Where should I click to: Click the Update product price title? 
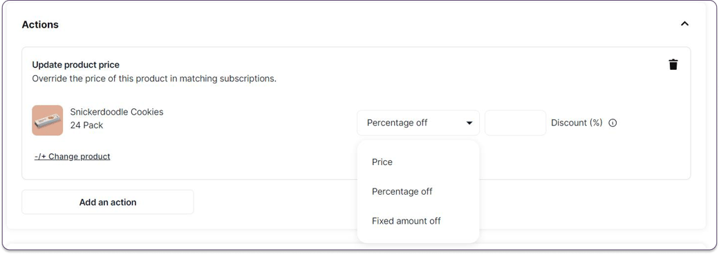coord(75,65)
